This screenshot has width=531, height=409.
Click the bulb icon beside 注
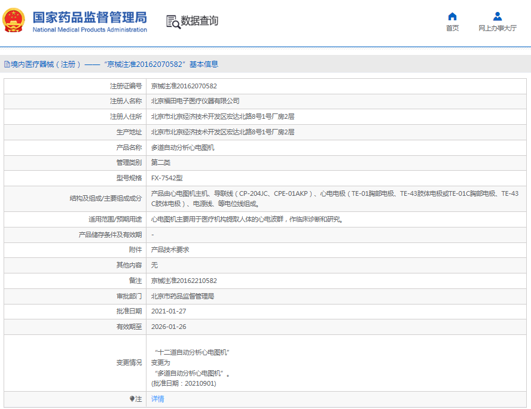[132, 399]
